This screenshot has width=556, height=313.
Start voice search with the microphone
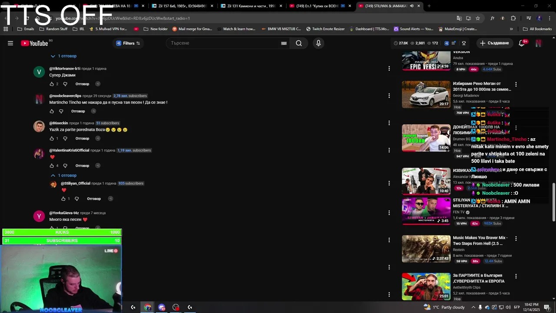tap(318, 43)
